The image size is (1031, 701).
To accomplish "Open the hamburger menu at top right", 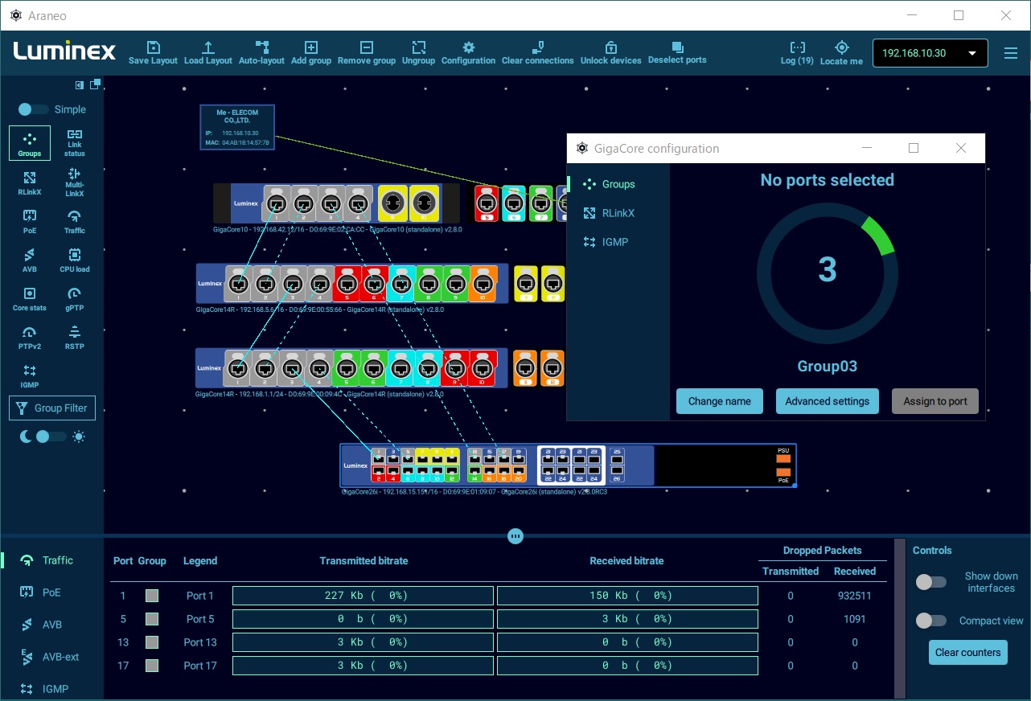I will [1011, 53].
